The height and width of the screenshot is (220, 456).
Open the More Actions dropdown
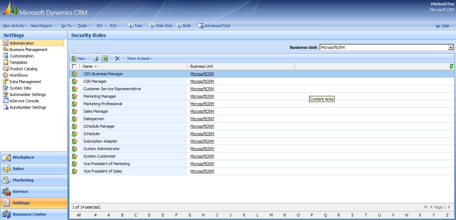click(140, 58)
